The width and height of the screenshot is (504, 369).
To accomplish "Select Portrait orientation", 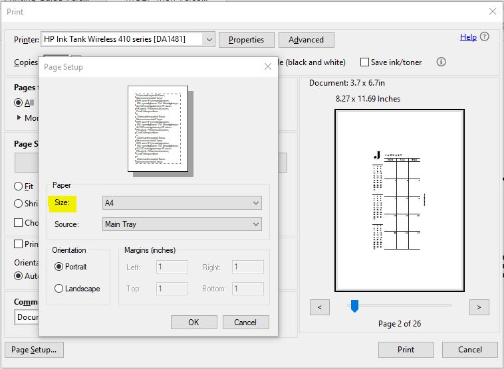I will coord(59,267).
